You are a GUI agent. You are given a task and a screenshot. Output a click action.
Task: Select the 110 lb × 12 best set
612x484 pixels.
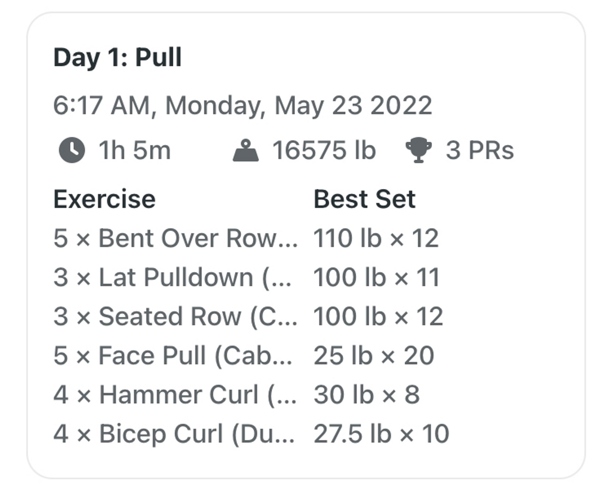pos(376,238)
